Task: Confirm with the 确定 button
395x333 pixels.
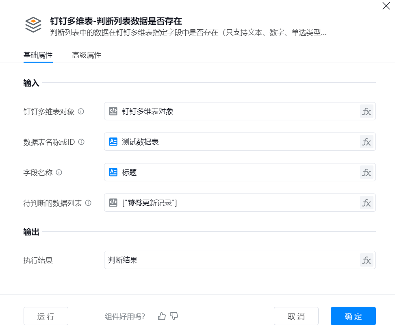Action: tap(353, 316)
